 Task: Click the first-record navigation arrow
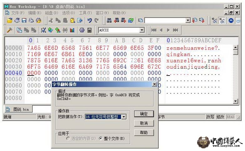(154, 30)
